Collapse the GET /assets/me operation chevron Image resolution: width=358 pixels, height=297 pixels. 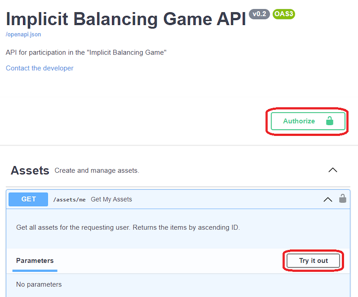(328, 199)
